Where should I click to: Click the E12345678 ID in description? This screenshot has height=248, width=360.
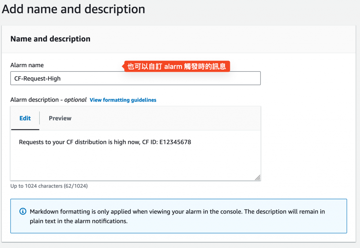click(x=175, y=142)
